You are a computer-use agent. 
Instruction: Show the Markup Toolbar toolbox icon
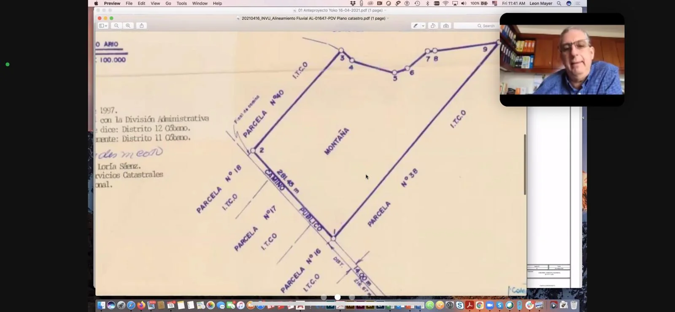[x=446, y=26]
